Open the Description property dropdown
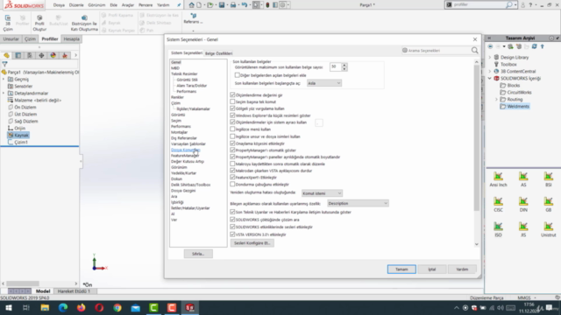 (x=358, y=203)
